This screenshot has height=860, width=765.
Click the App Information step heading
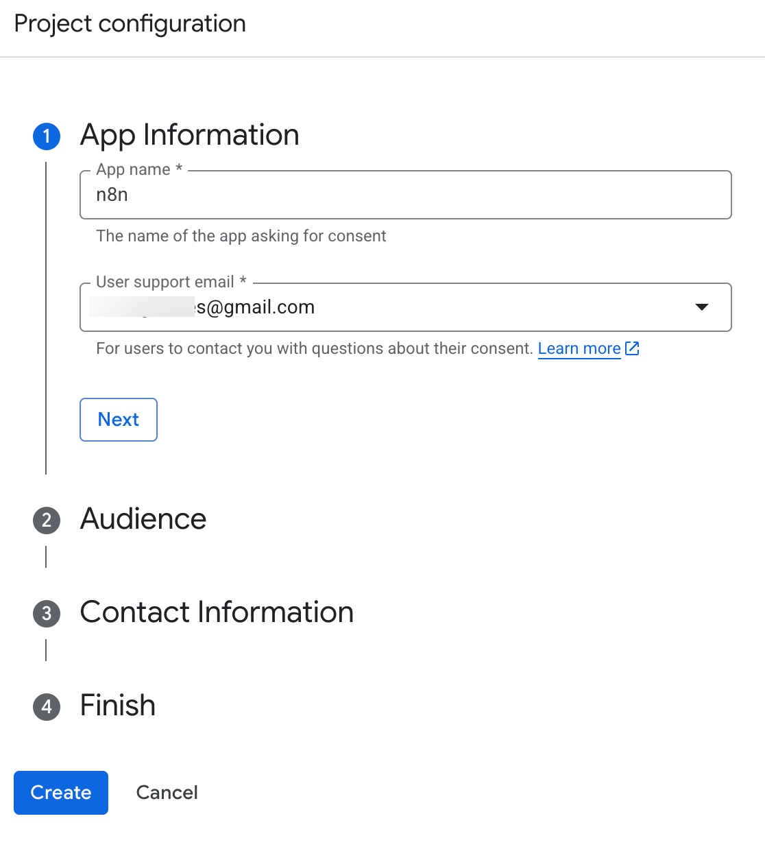(190, 135)
